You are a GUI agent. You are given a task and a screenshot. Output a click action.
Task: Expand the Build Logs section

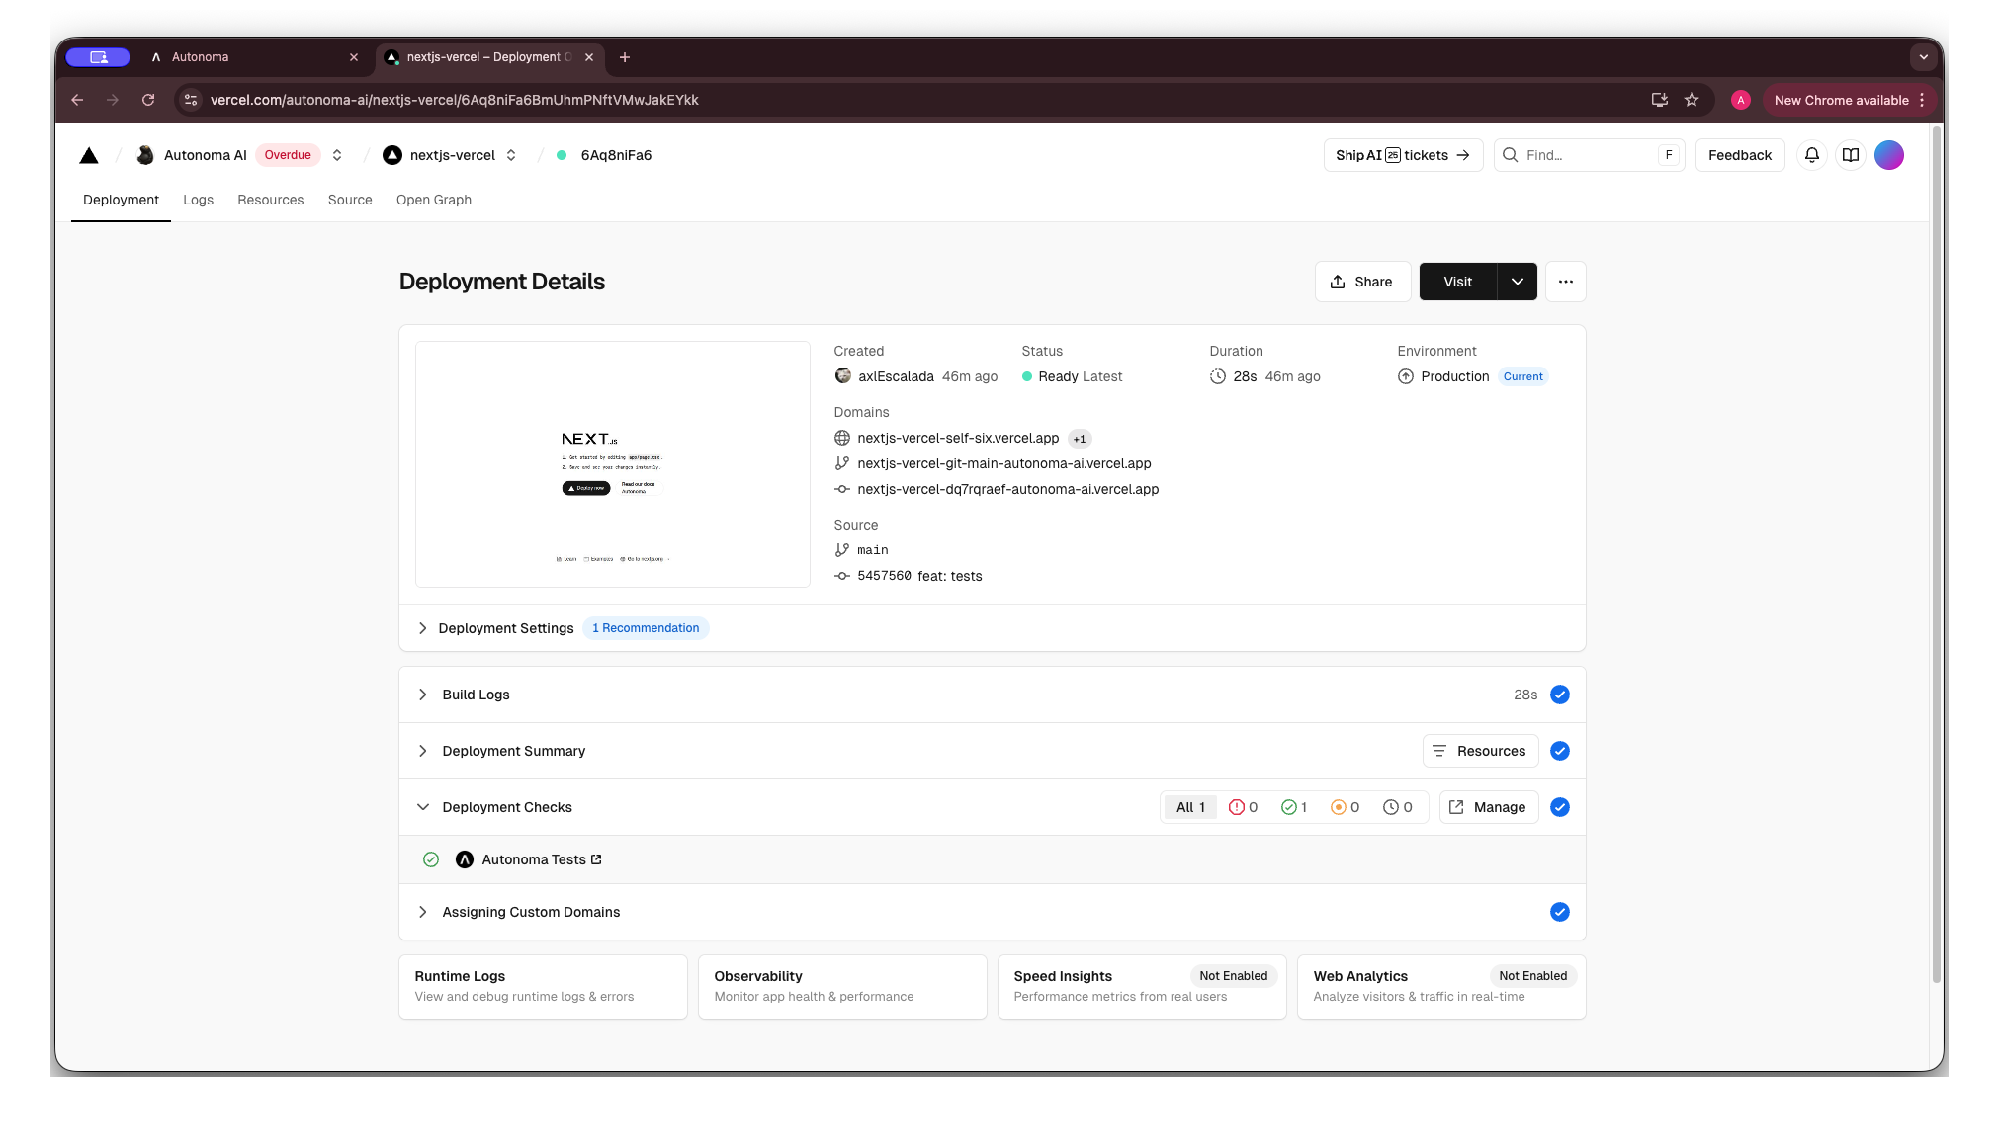[476, 695]
